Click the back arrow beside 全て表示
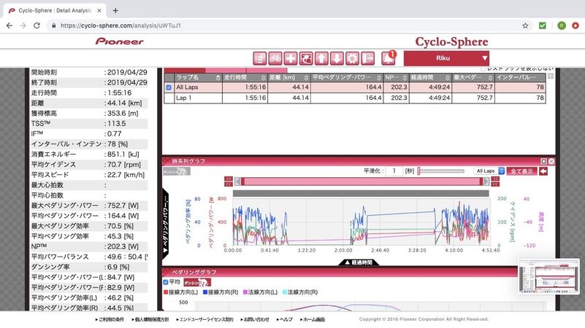Viewport: 585px width, 328px height. pyautogui.click(x=543, y=171)
